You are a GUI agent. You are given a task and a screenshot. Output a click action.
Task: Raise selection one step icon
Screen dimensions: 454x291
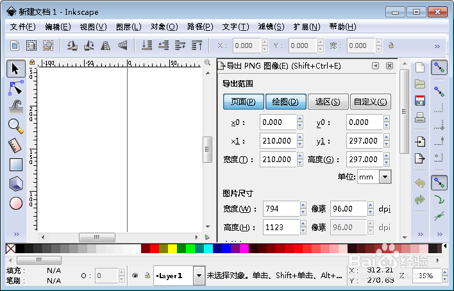pos(180,46)
